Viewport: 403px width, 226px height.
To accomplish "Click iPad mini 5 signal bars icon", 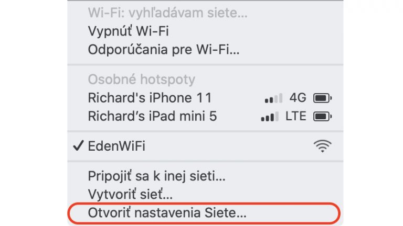I will (270, 117).
